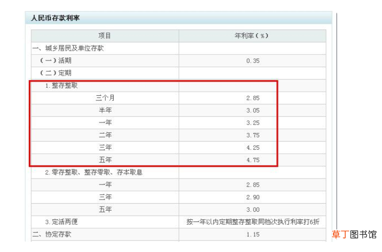
Task: Click the 按一年以内定期整存整取同档次执行利率打6折 note
Action: [x=253, y=222]
